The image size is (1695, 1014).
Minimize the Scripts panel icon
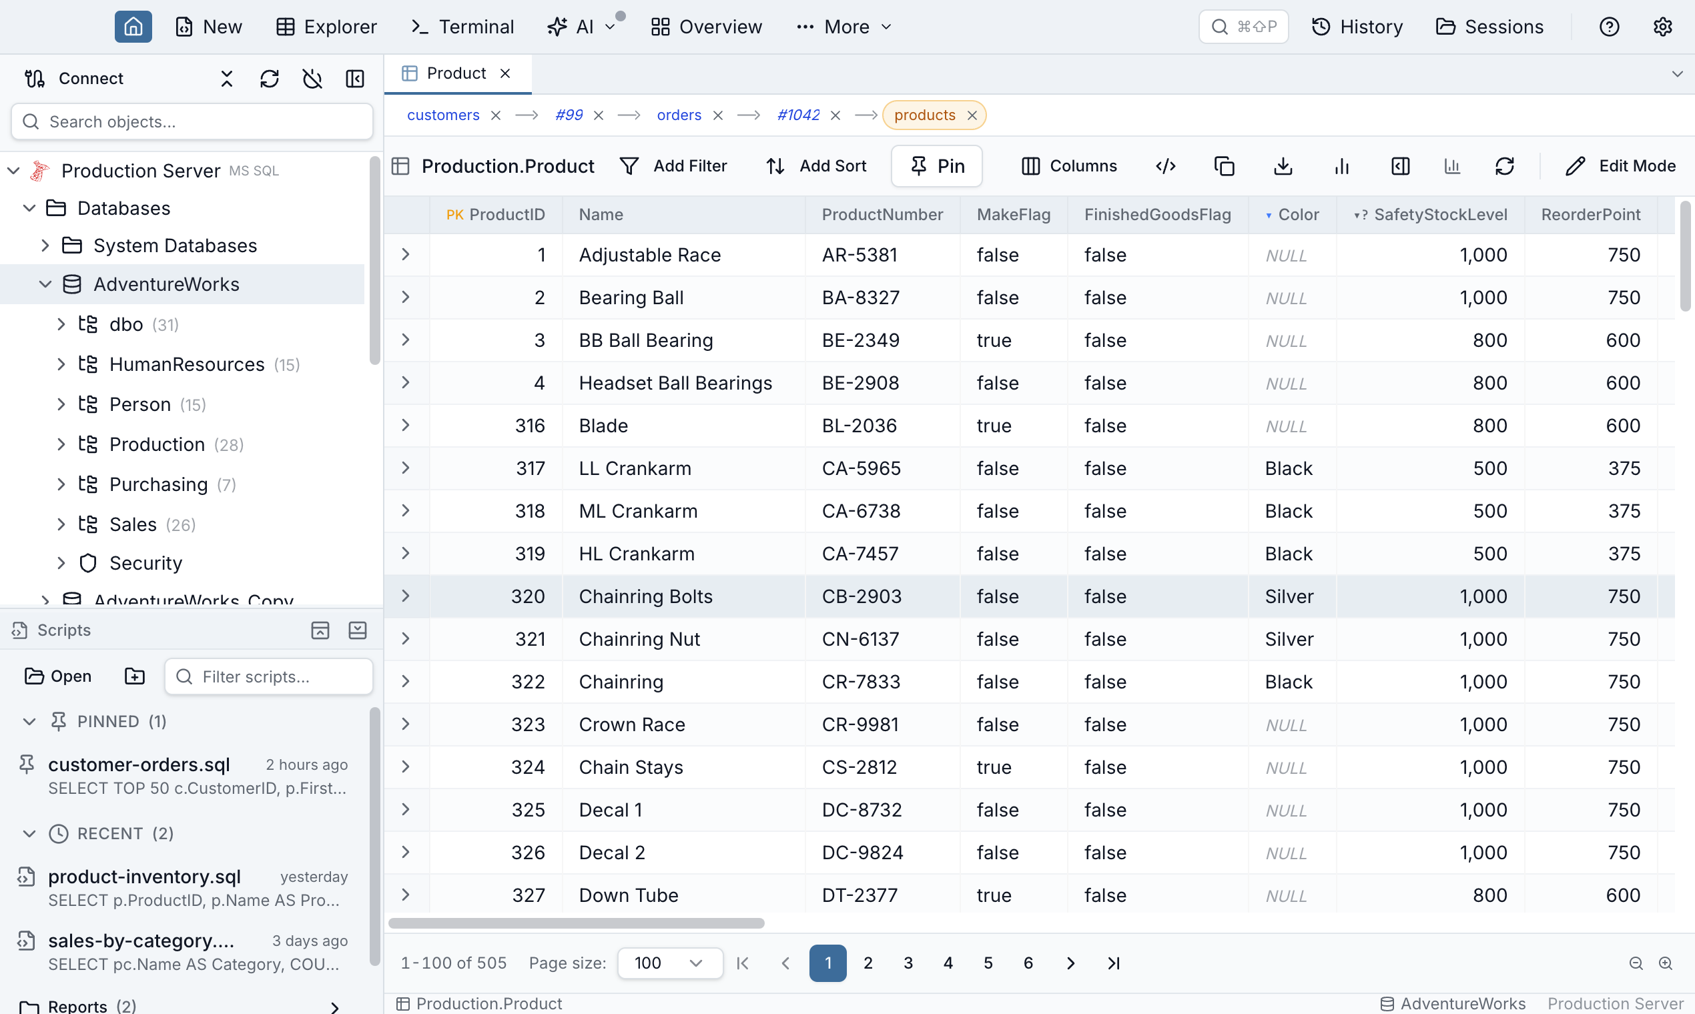(358, 630)
